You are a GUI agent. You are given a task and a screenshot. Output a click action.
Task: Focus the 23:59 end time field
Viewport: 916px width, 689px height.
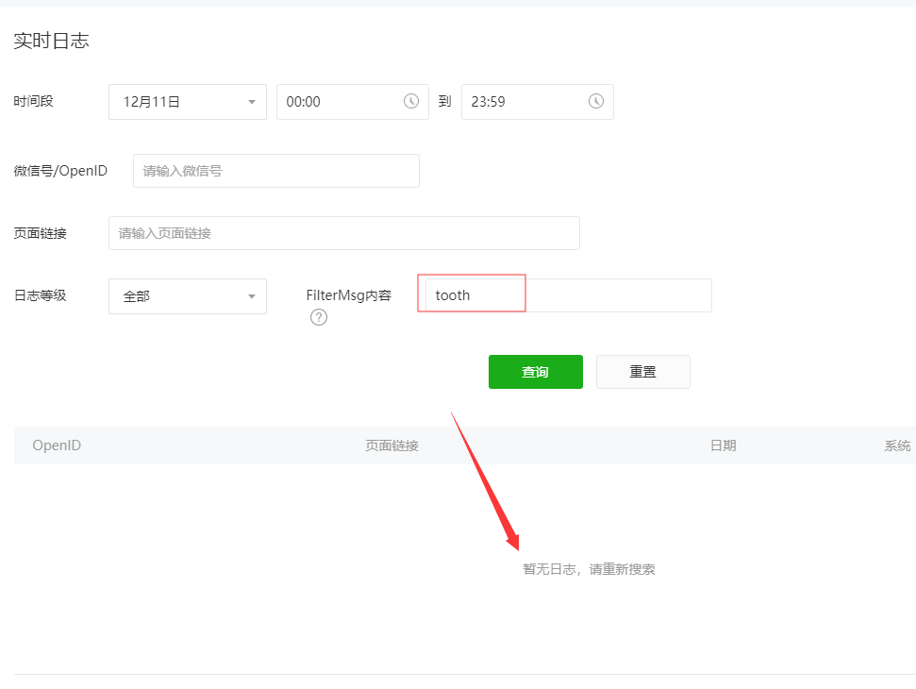[x=538, y=102]
